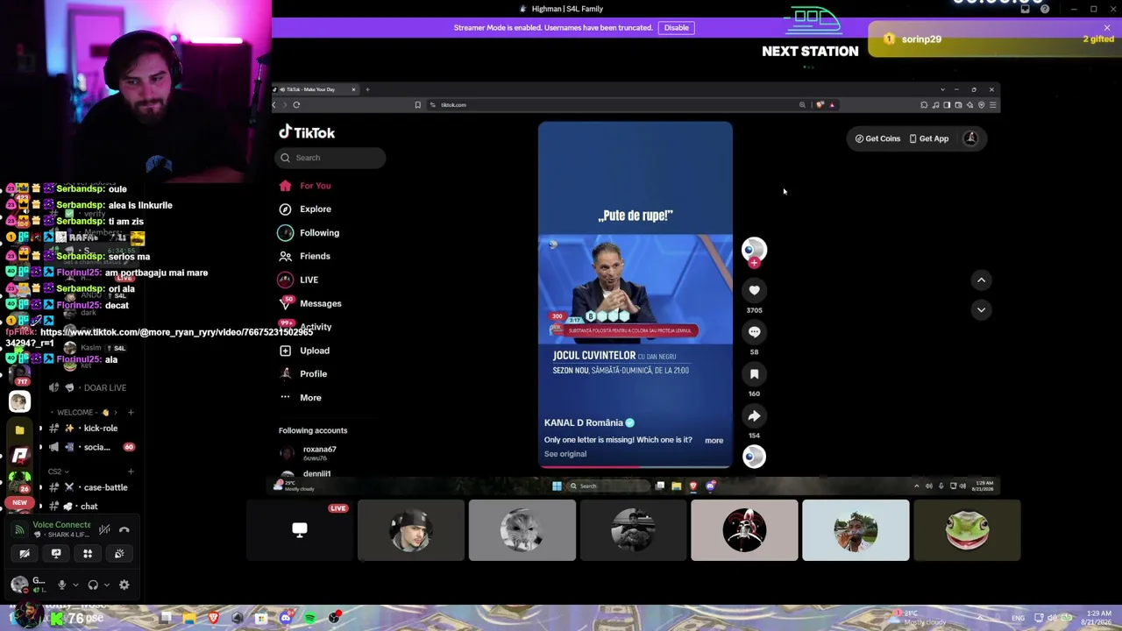Open TikTok profile avatar menu
1122x631 pixels.
pos(970,138)
